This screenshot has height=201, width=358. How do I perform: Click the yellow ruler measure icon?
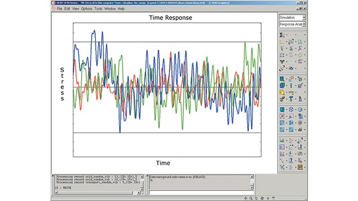coord(291,92)
